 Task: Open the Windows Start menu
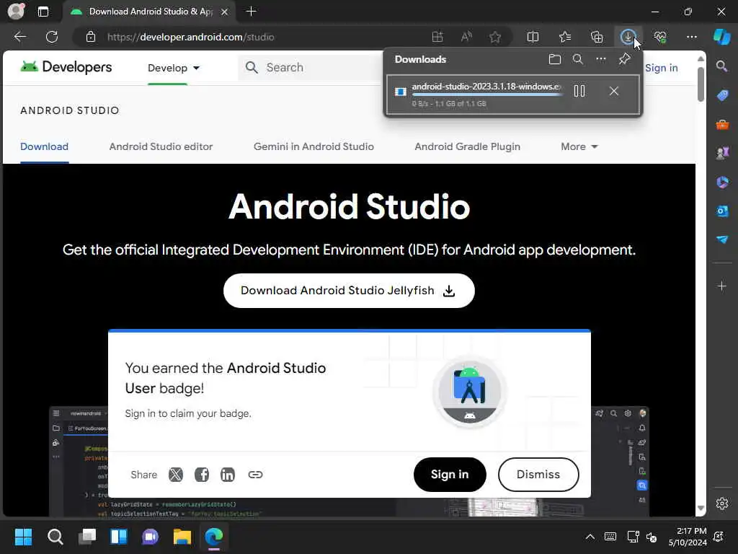pyautogui.click(x=23, y=537)
